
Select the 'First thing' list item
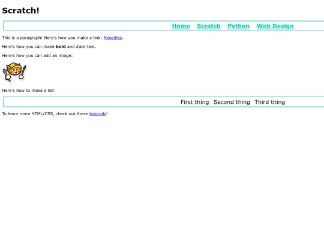[x=194, y=102]
